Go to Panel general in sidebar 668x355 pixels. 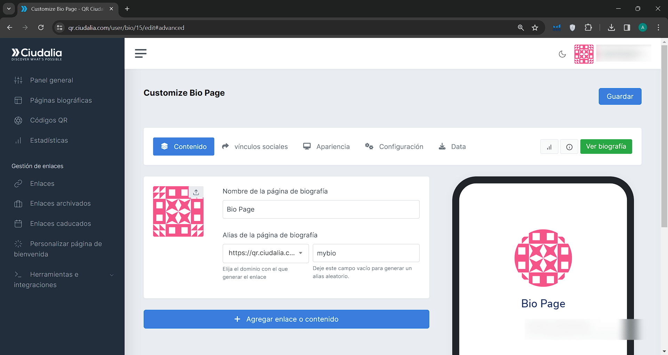tap(51, 80)
